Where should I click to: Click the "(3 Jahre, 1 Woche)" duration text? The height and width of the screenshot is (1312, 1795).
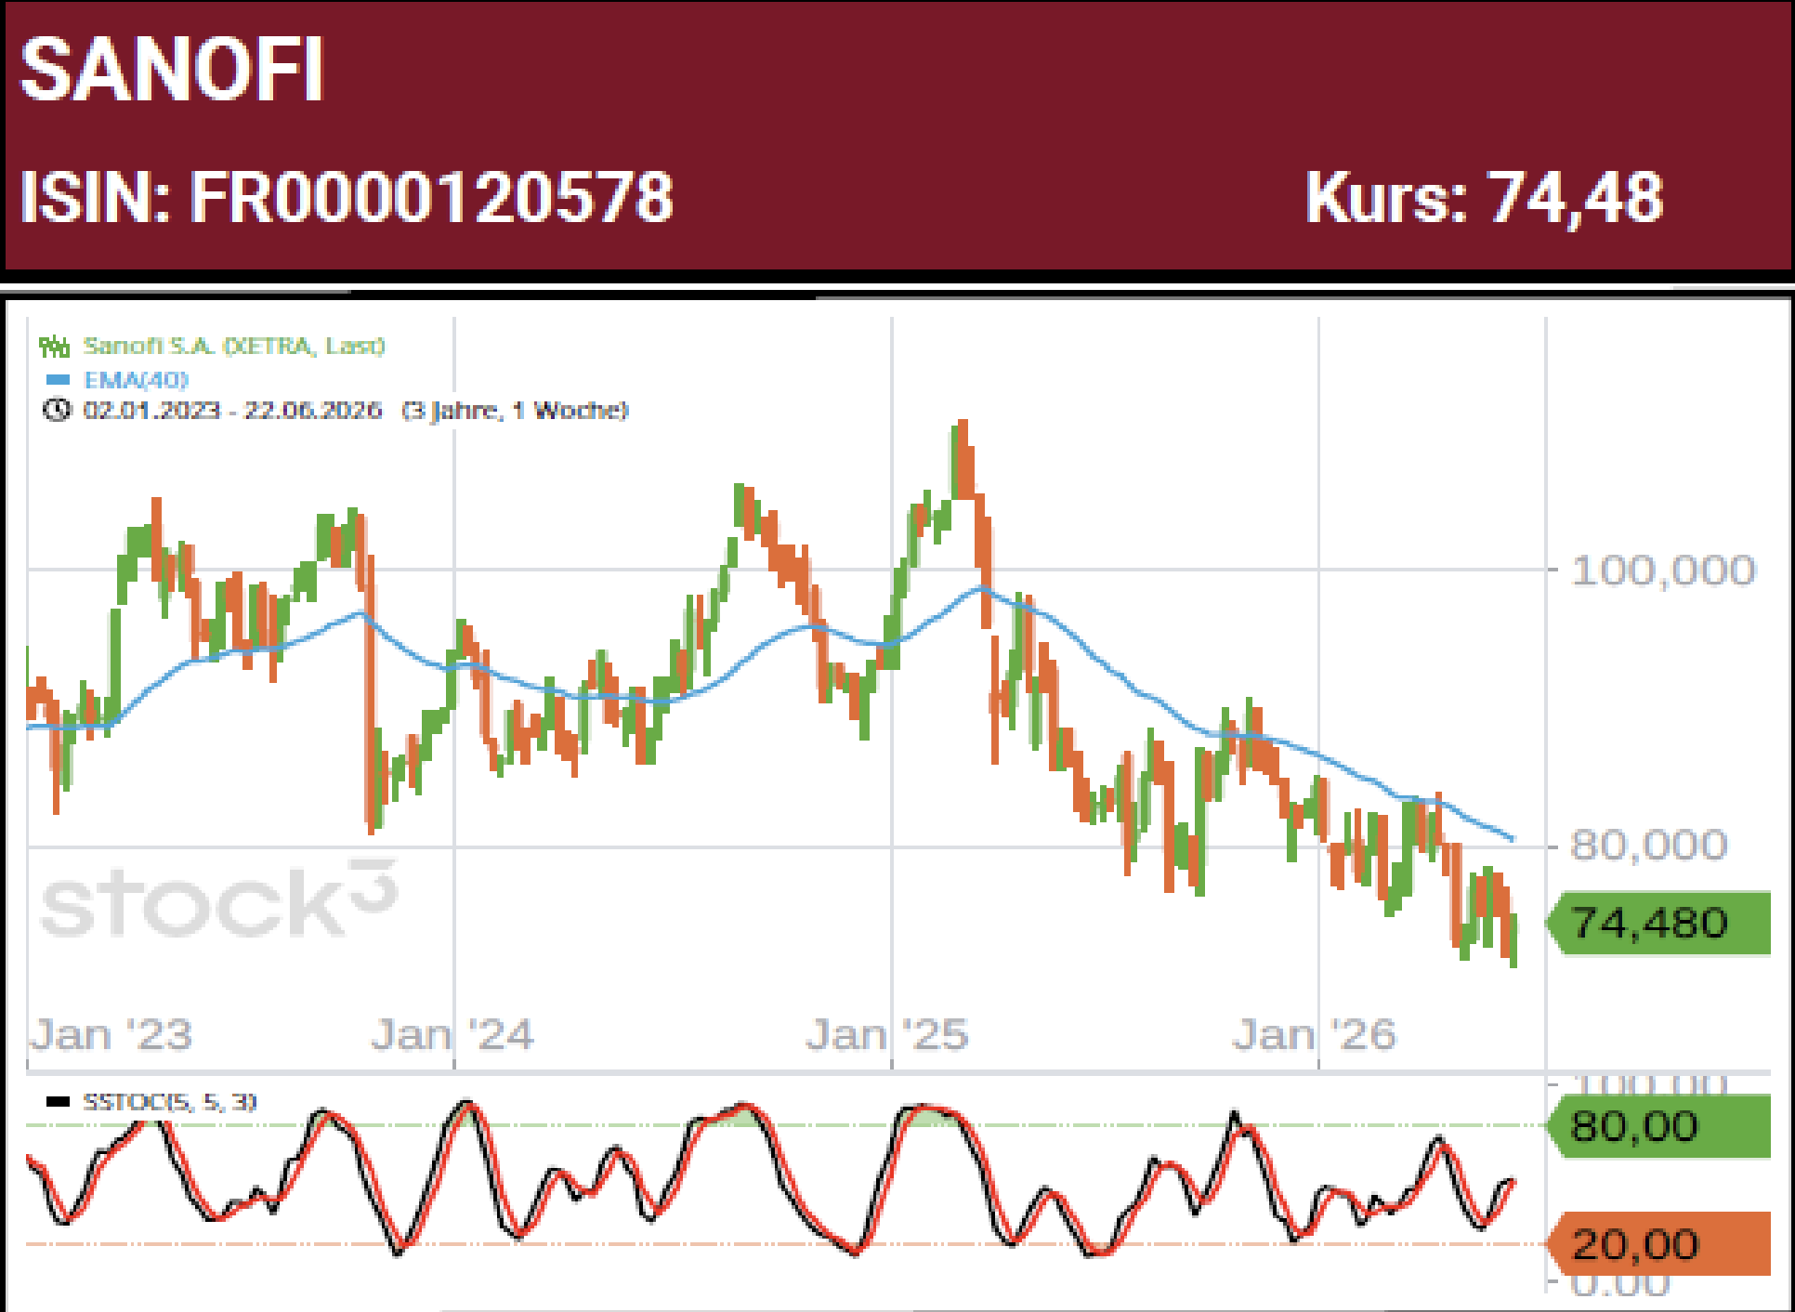point(515,410)
